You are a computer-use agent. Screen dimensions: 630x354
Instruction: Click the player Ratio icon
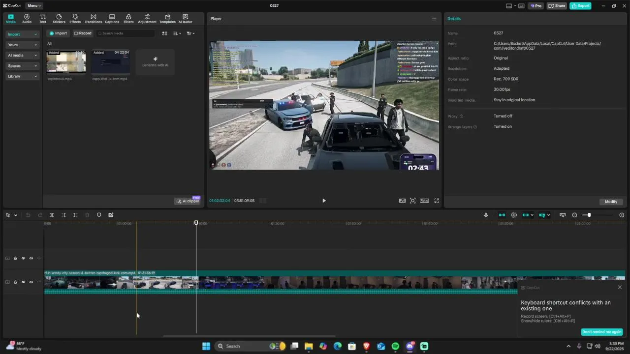(424, 201)
